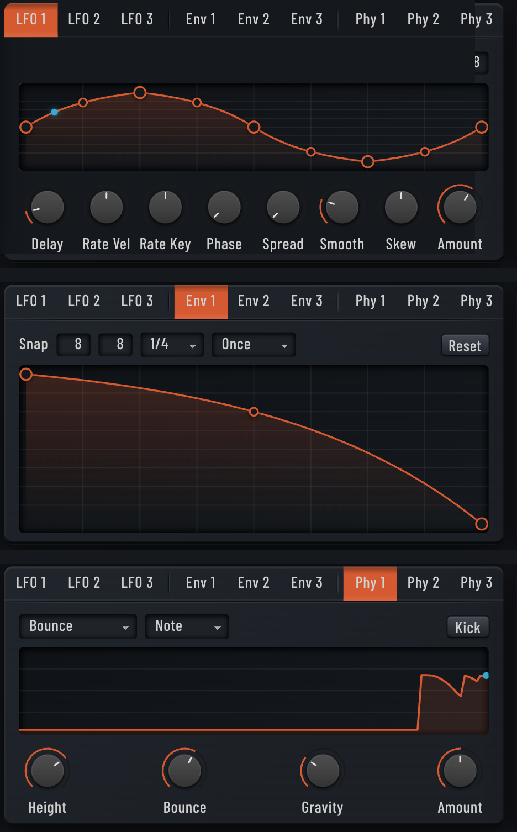The width and height of the screenshot is (517, 832).
Task: Switch to Env 3 tab in the envelope panel
Action: tap(307, 301)
